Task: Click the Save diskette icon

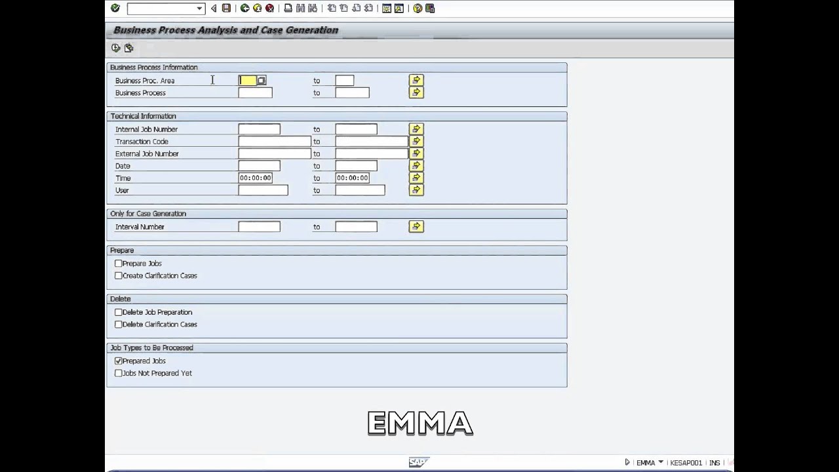Action: pos(226,9)
